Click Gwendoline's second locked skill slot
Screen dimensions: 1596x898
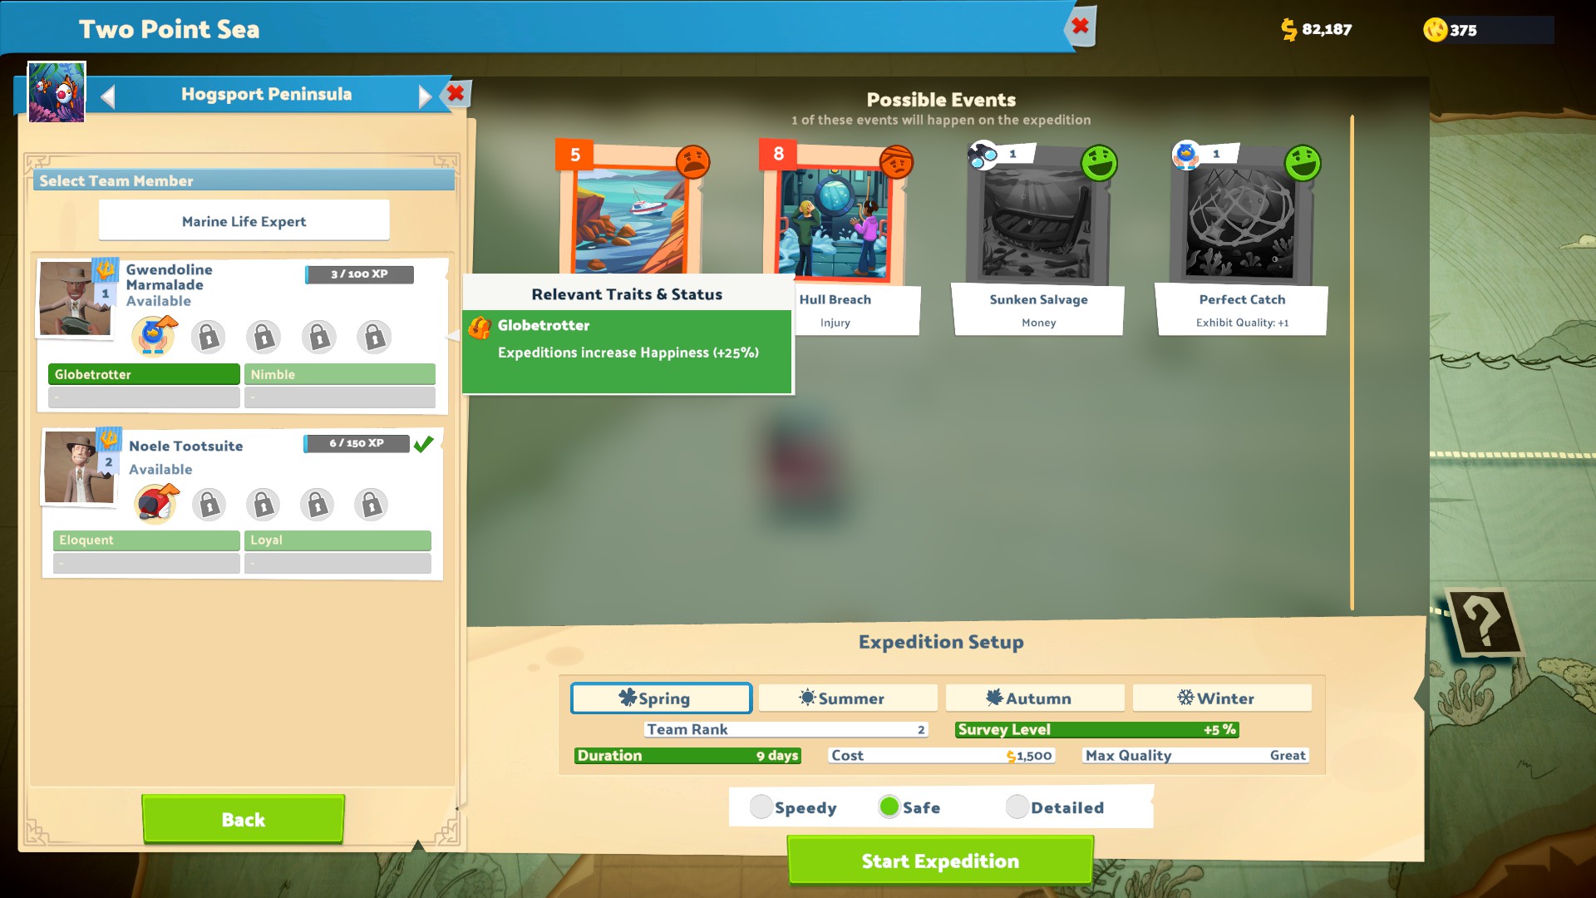(x=264, y=337)
